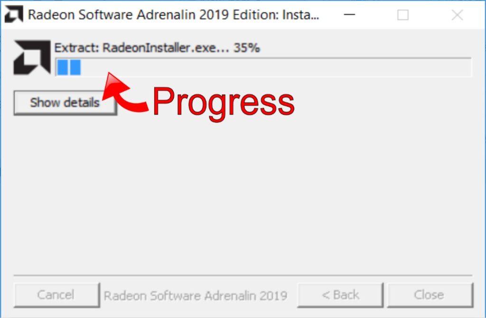Click the Radeon Software Adrenalin window title
The width and height of the screenshot is (486, 318).
coord(173,15)
